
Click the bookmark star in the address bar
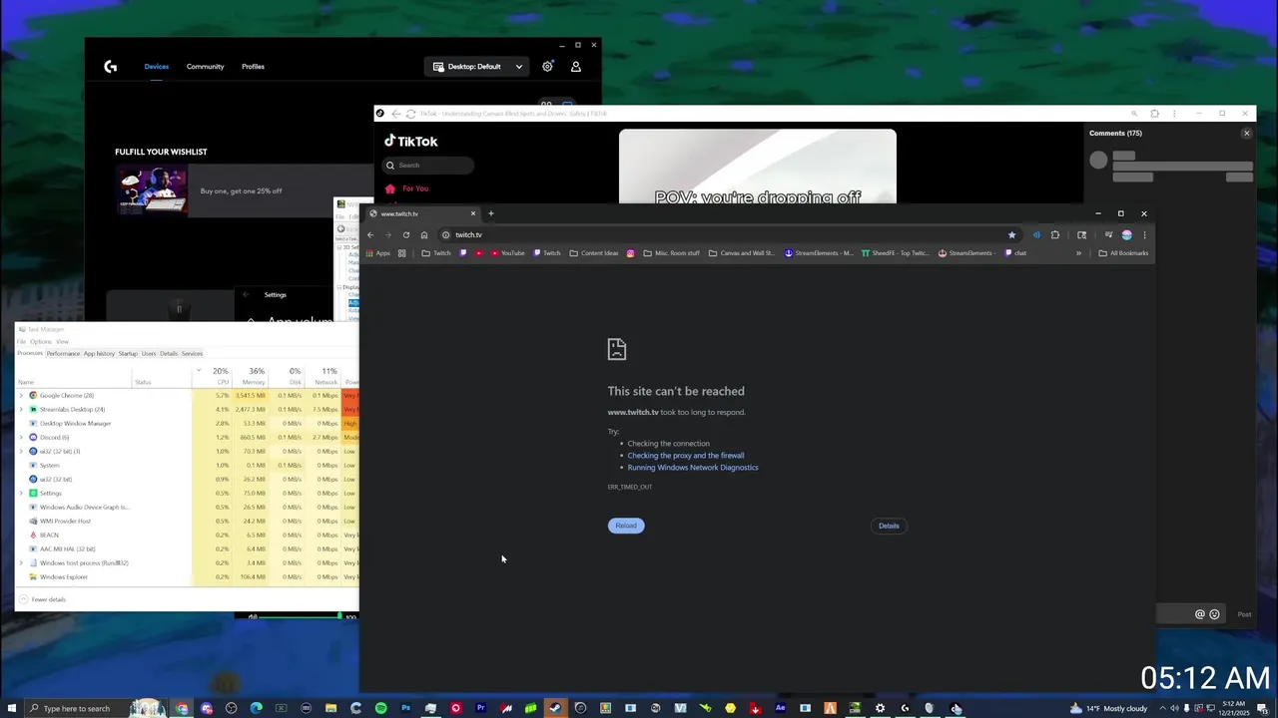(x=1011, y=235)
